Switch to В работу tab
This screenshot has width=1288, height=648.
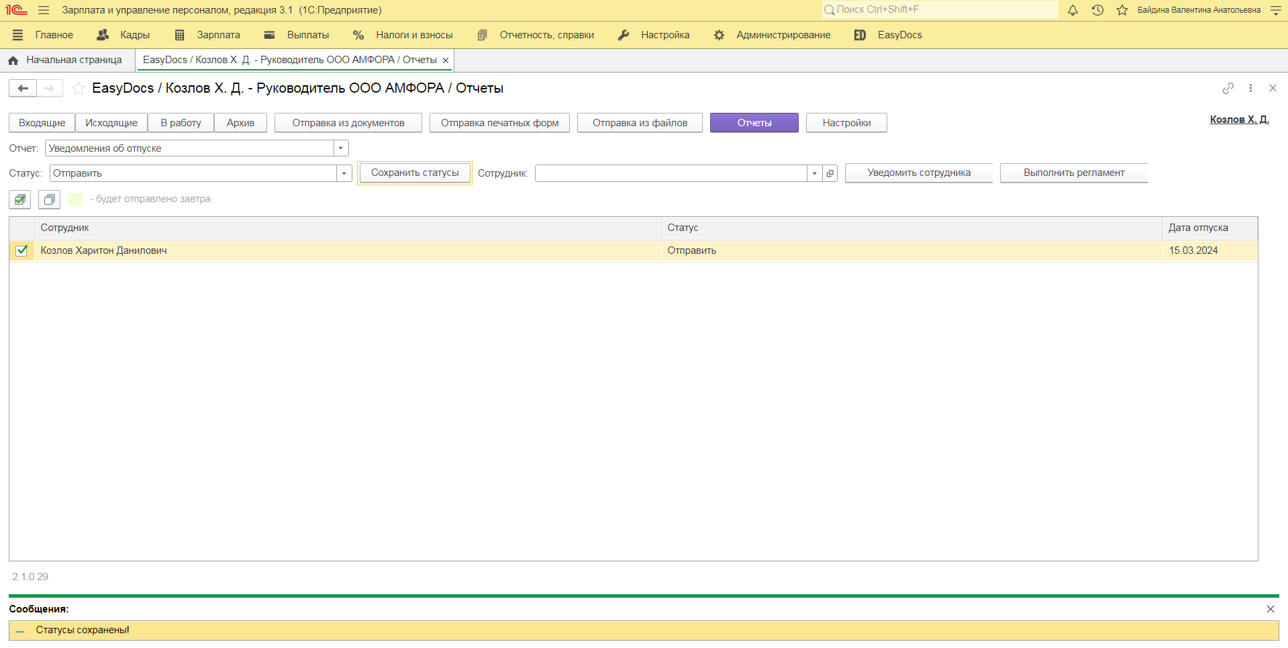point(181,123)
